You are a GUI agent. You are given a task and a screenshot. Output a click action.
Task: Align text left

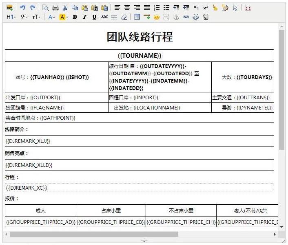point(117,8)
